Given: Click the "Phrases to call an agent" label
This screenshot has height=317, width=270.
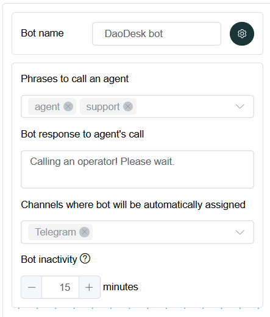Looking at the screenshot, I should pos(75,79).
